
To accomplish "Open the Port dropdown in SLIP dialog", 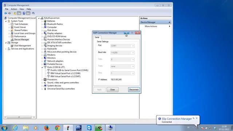I will (133, 46).
